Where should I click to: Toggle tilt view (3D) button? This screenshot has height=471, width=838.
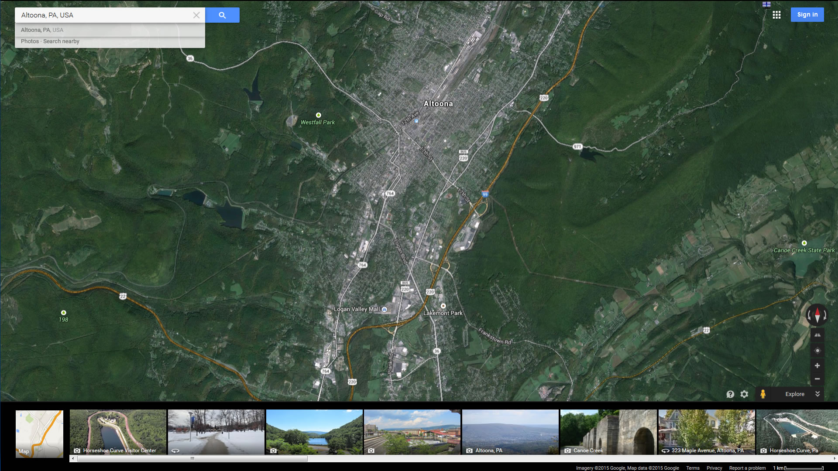(817, 335)
